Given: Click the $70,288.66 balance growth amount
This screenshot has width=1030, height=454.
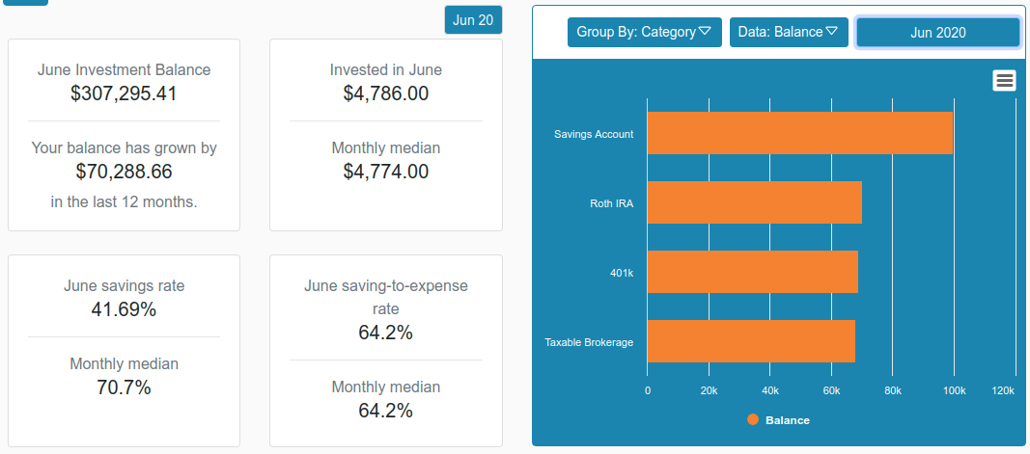Looking at the screenshot, I should [125, 172].
